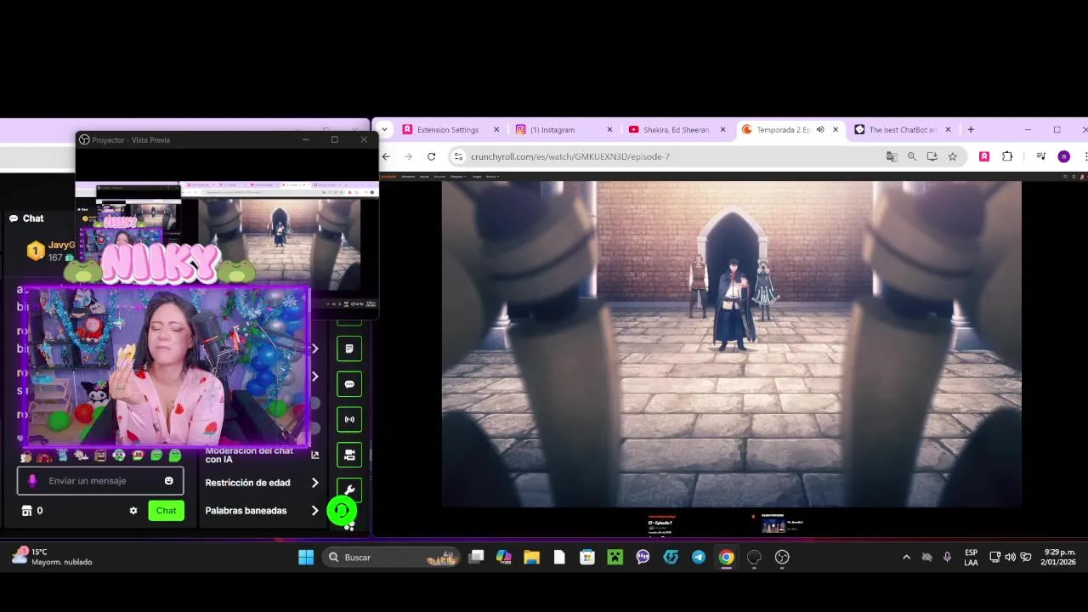Click the Chat panel header

pos(33,218)
